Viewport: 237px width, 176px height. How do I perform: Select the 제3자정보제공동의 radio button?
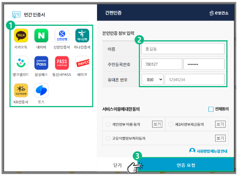171,124
